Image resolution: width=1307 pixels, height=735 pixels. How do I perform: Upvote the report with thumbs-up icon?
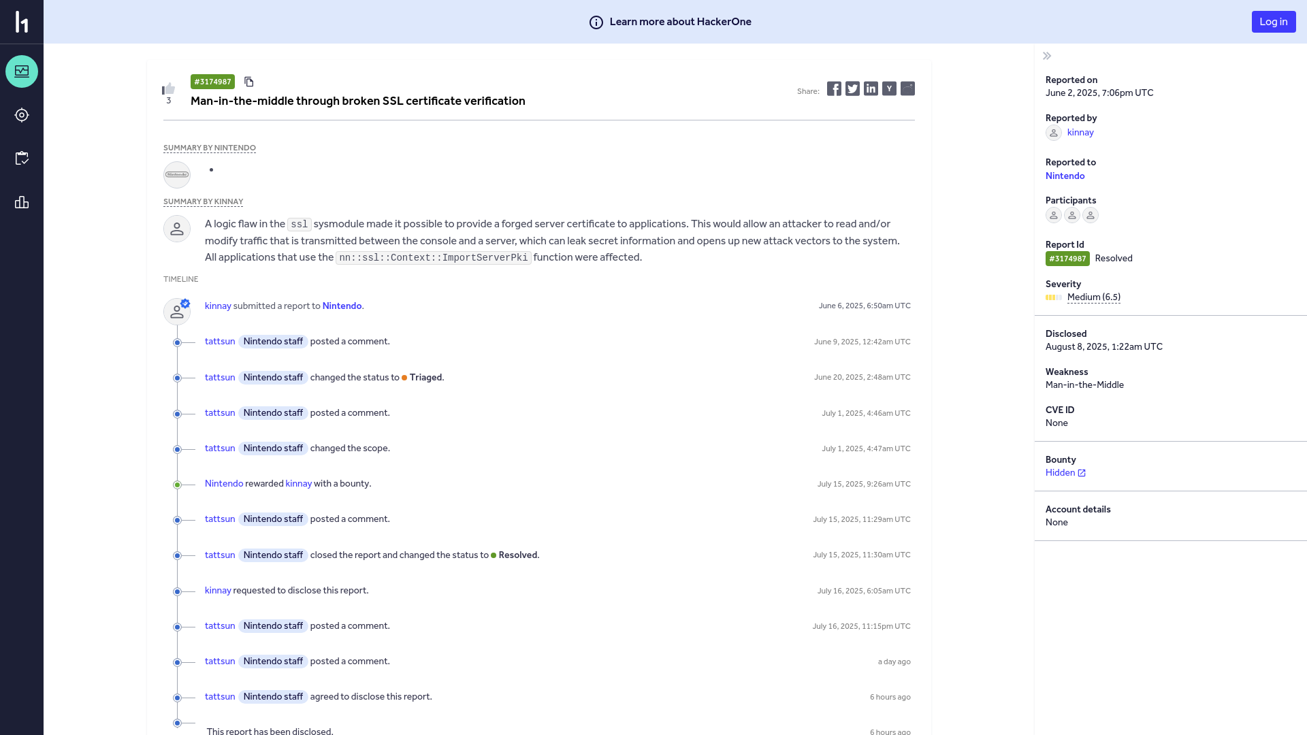point(169,88)
